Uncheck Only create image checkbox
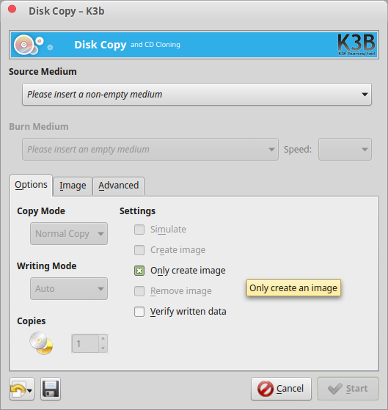Image resolution: width=388 pixels, height=410 pixels. tap(139, 271)
